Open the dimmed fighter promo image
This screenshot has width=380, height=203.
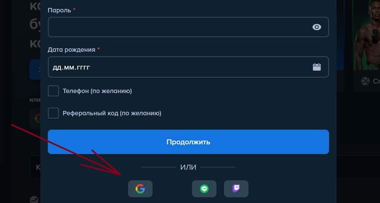click(366, 35)
